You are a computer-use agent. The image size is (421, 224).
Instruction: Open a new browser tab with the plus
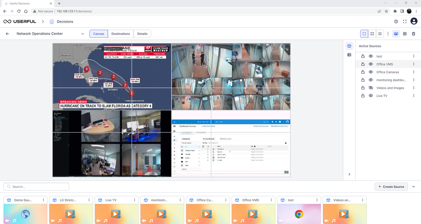pos(59,3)
